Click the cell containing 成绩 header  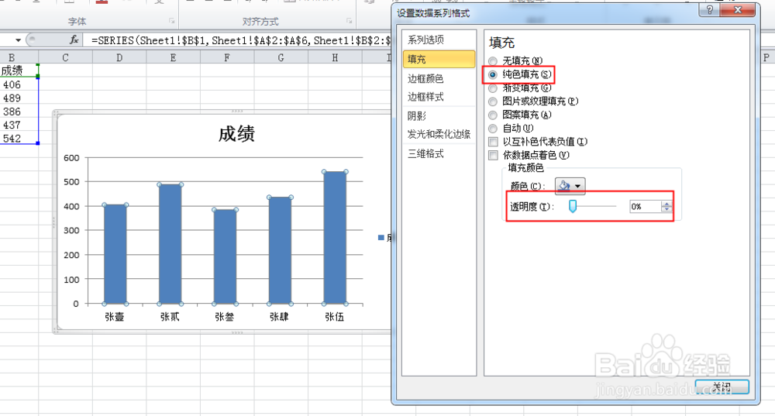19,70
